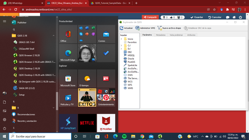Screen dimensions: 249x140
Task: Click the Start menu app list scrollbar
Action: pos(57,101)
